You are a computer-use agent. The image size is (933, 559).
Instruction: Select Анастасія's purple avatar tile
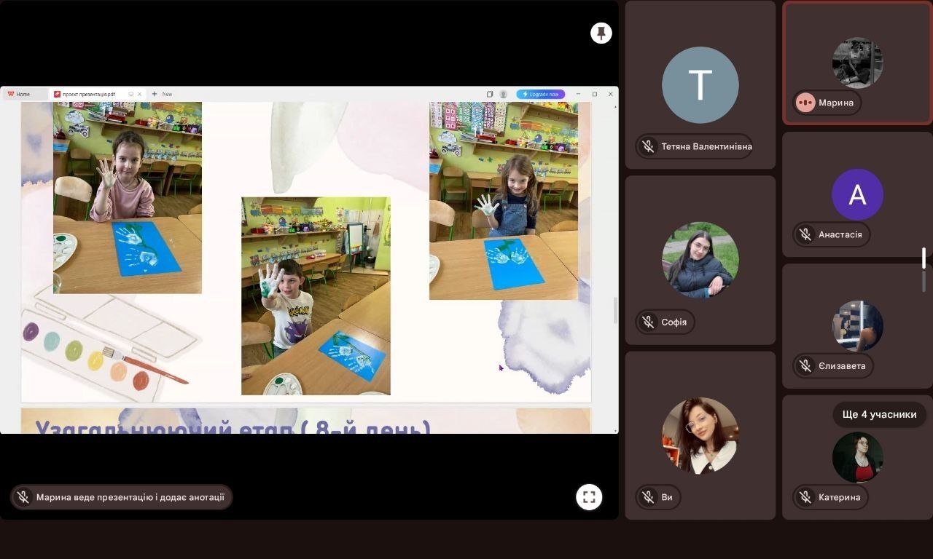[857, 194]
